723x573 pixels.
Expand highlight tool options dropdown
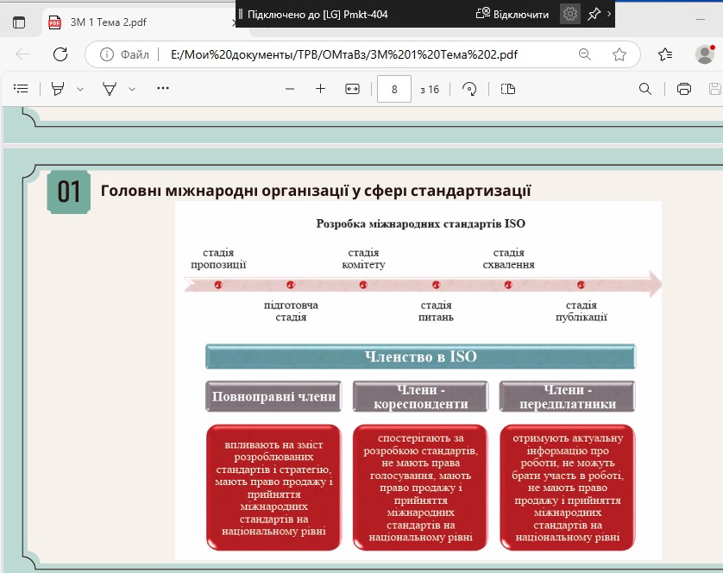(x=80, y=89)
